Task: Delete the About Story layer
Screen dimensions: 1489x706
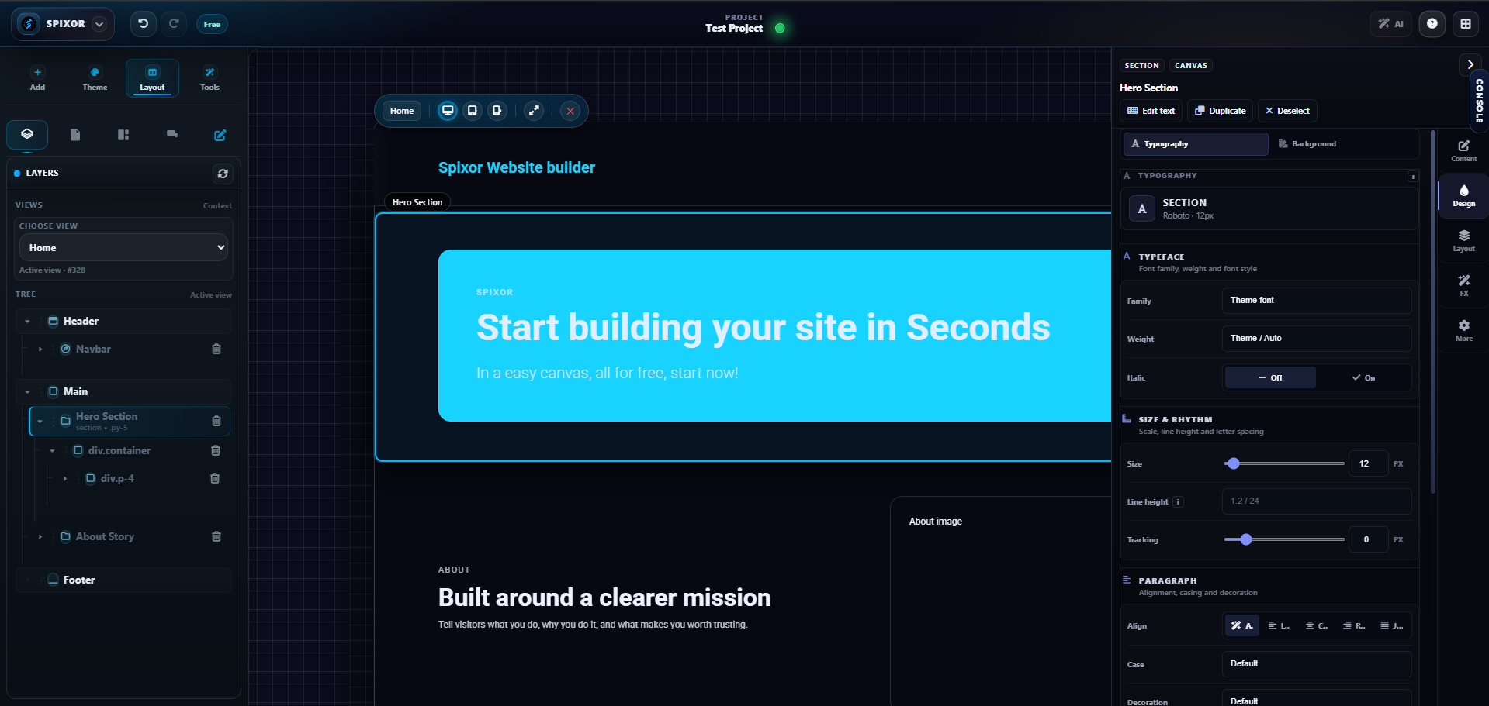Action: point(216,536)
